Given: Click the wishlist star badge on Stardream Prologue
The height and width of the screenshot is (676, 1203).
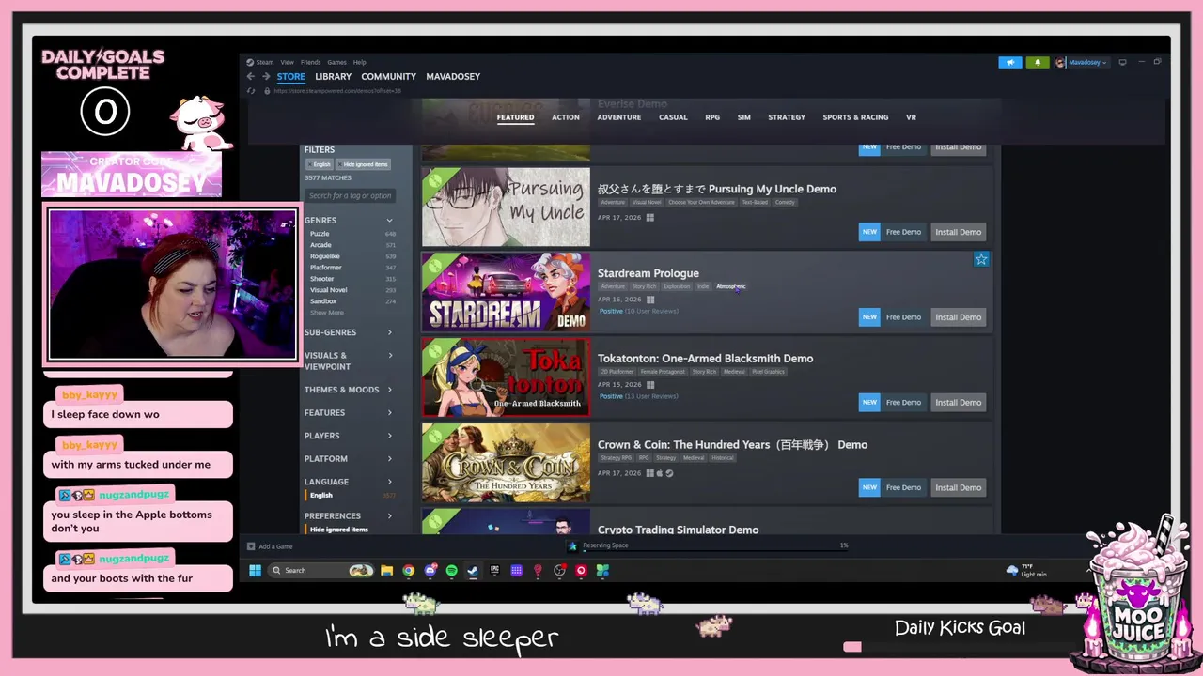Looking at the screenshot, I should (x=981, y=259).
